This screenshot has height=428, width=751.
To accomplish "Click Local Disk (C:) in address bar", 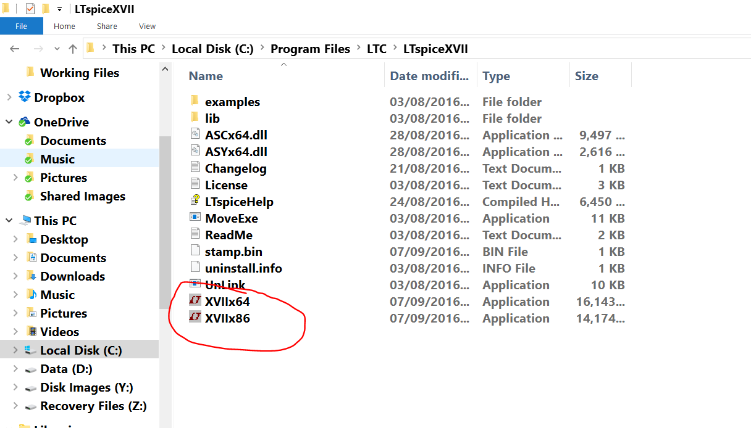I will pyautogui.click(x=212, y=49).
